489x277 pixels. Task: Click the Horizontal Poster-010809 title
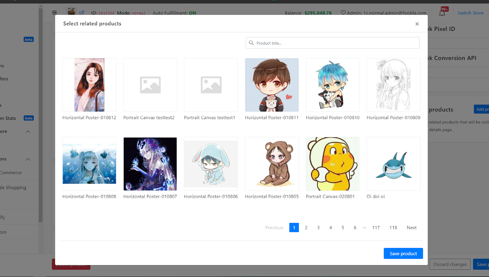(x=393, y=118)
